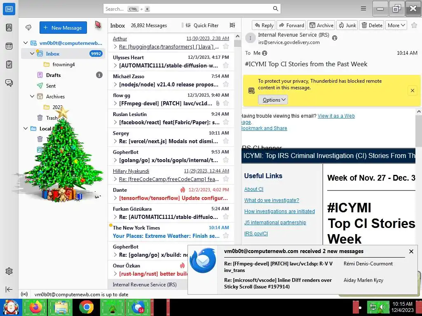Open the About CI link
The image size is (422, 316).
coord(253,189)
